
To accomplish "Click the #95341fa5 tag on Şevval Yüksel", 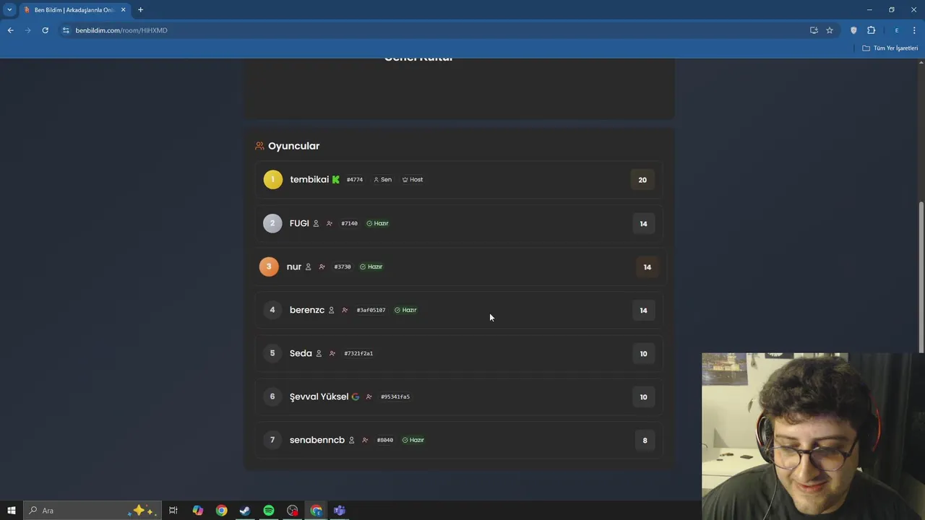I will [395, 396].
